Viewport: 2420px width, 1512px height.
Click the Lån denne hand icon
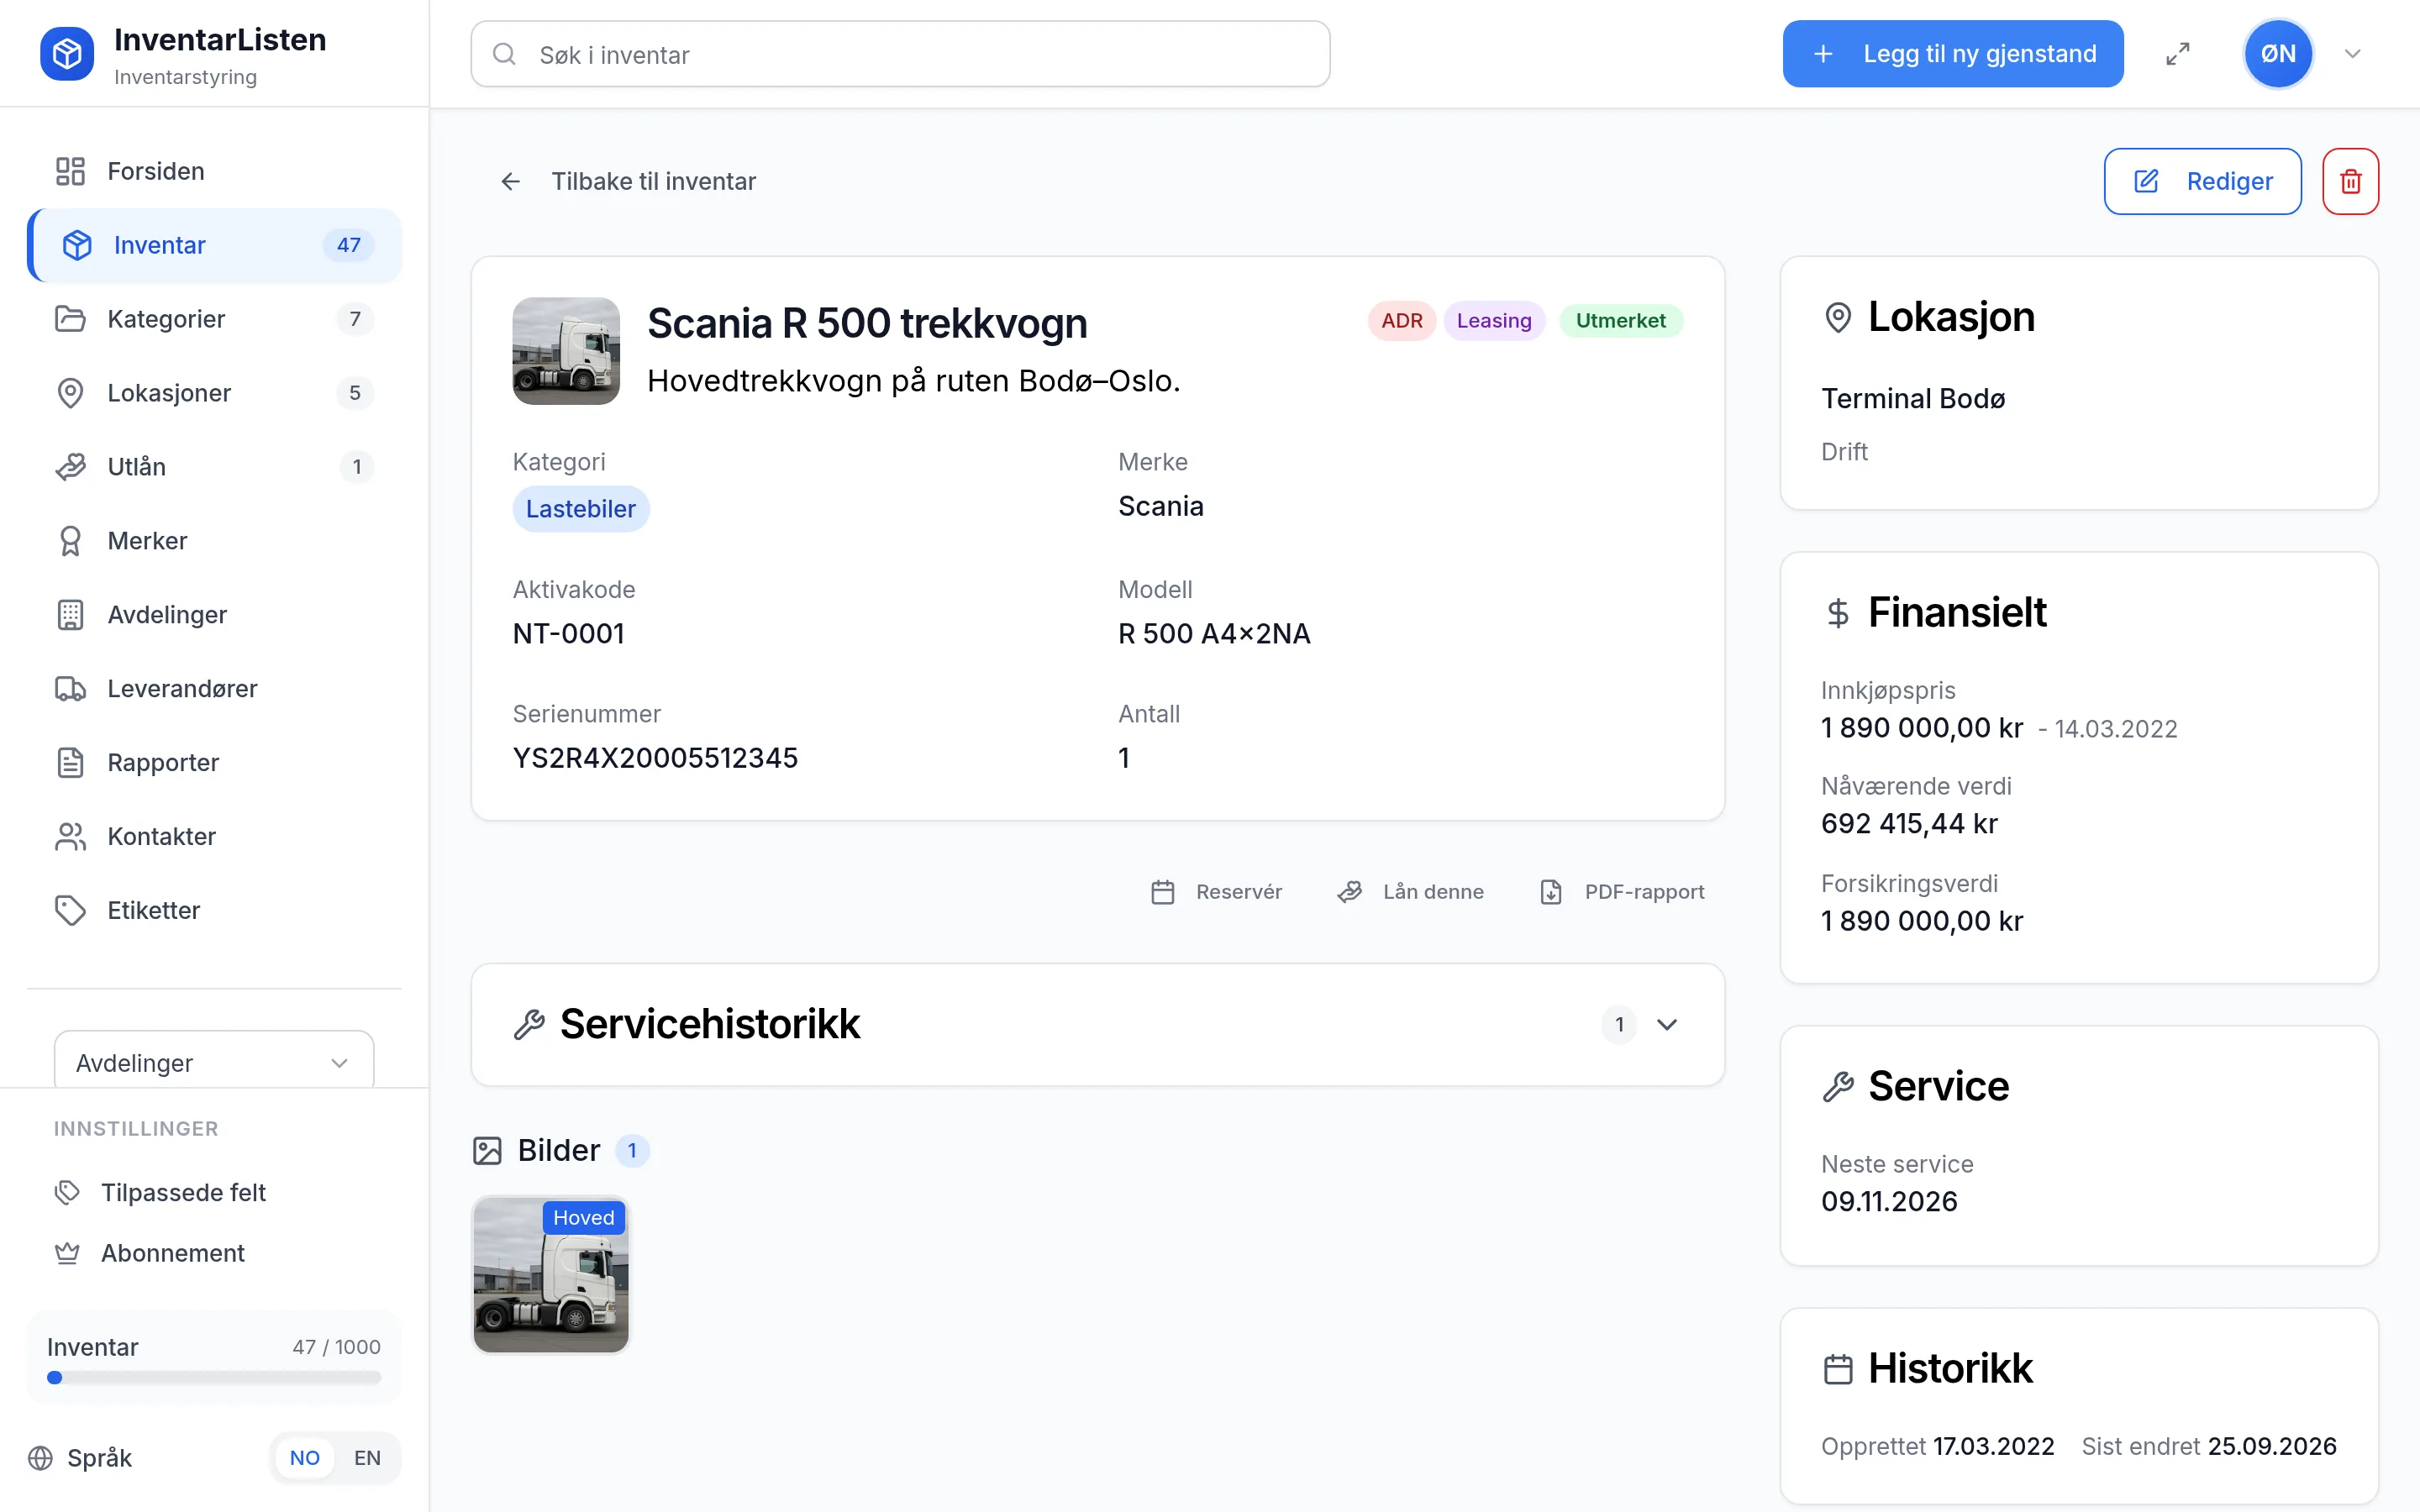point(1349,892)
